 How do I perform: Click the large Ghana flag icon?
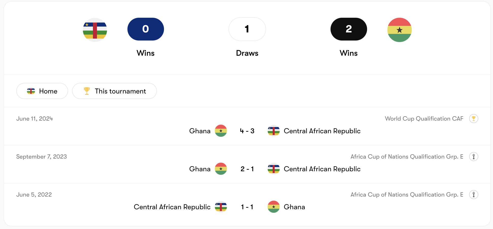tap(399, 30)
